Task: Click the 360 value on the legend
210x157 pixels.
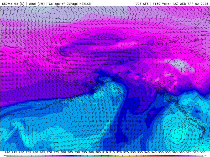Action: (x=175, y=152)
